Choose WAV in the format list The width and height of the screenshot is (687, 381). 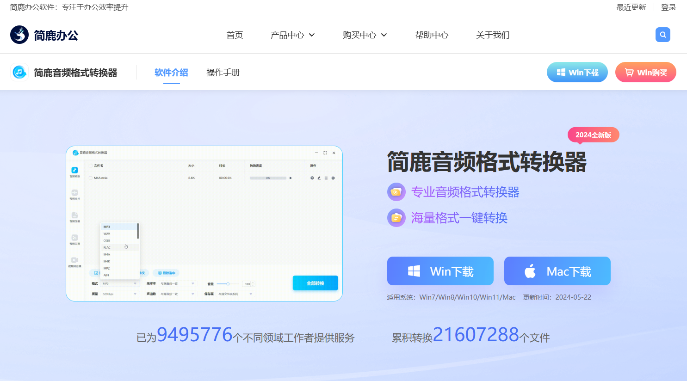[119, 234]
